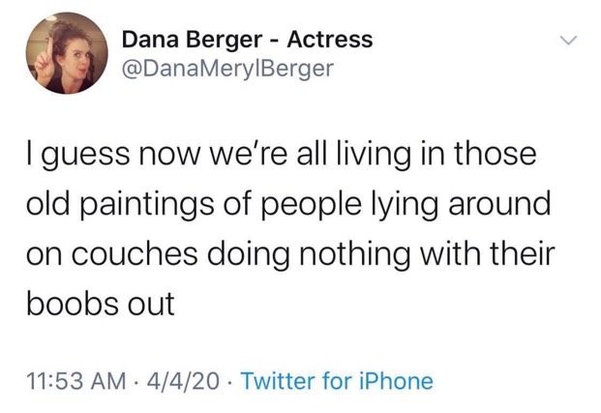Open the Dana Berger - Actress display name
Viewport: 601px width, 413px height.
[247, 39]
